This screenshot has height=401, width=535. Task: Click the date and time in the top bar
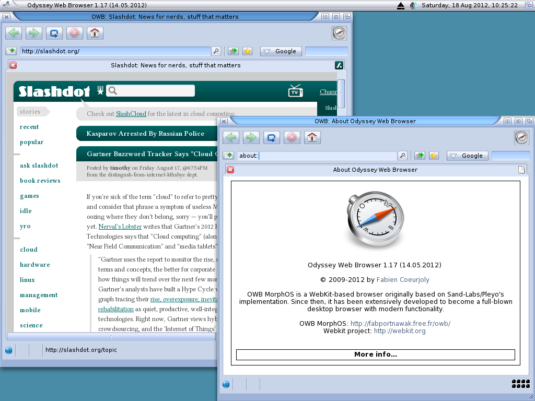470,5
